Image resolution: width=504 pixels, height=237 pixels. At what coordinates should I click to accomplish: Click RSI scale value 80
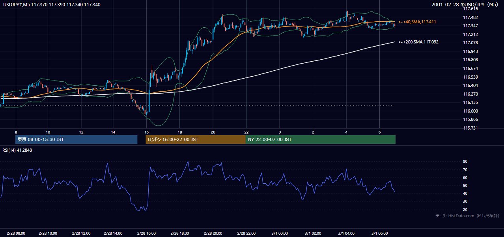pyautogui.click(x=465, y=162)
